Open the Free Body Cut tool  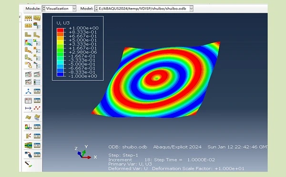coord(28,136)
